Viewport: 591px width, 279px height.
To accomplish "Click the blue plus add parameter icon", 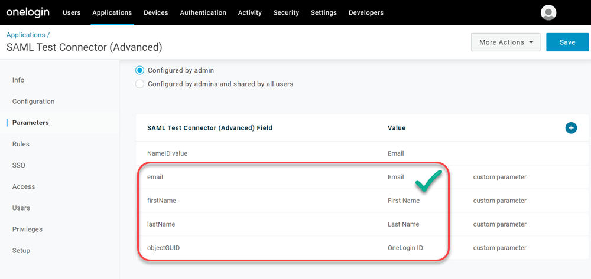I will tap(571, 128).
